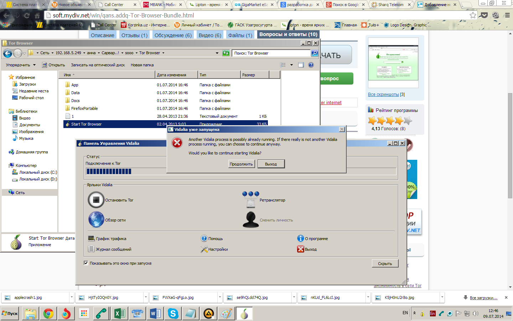This screenshot has height=321, width=513.
Task: Click the Relay (Ретранслятор) icon
Action: click(251, 200)
